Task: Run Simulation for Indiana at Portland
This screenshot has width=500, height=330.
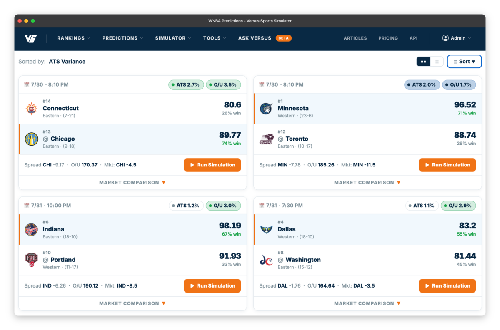Action: point(212,286)
